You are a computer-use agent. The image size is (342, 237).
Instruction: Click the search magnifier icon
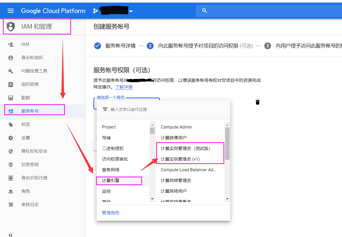(205, 11)
